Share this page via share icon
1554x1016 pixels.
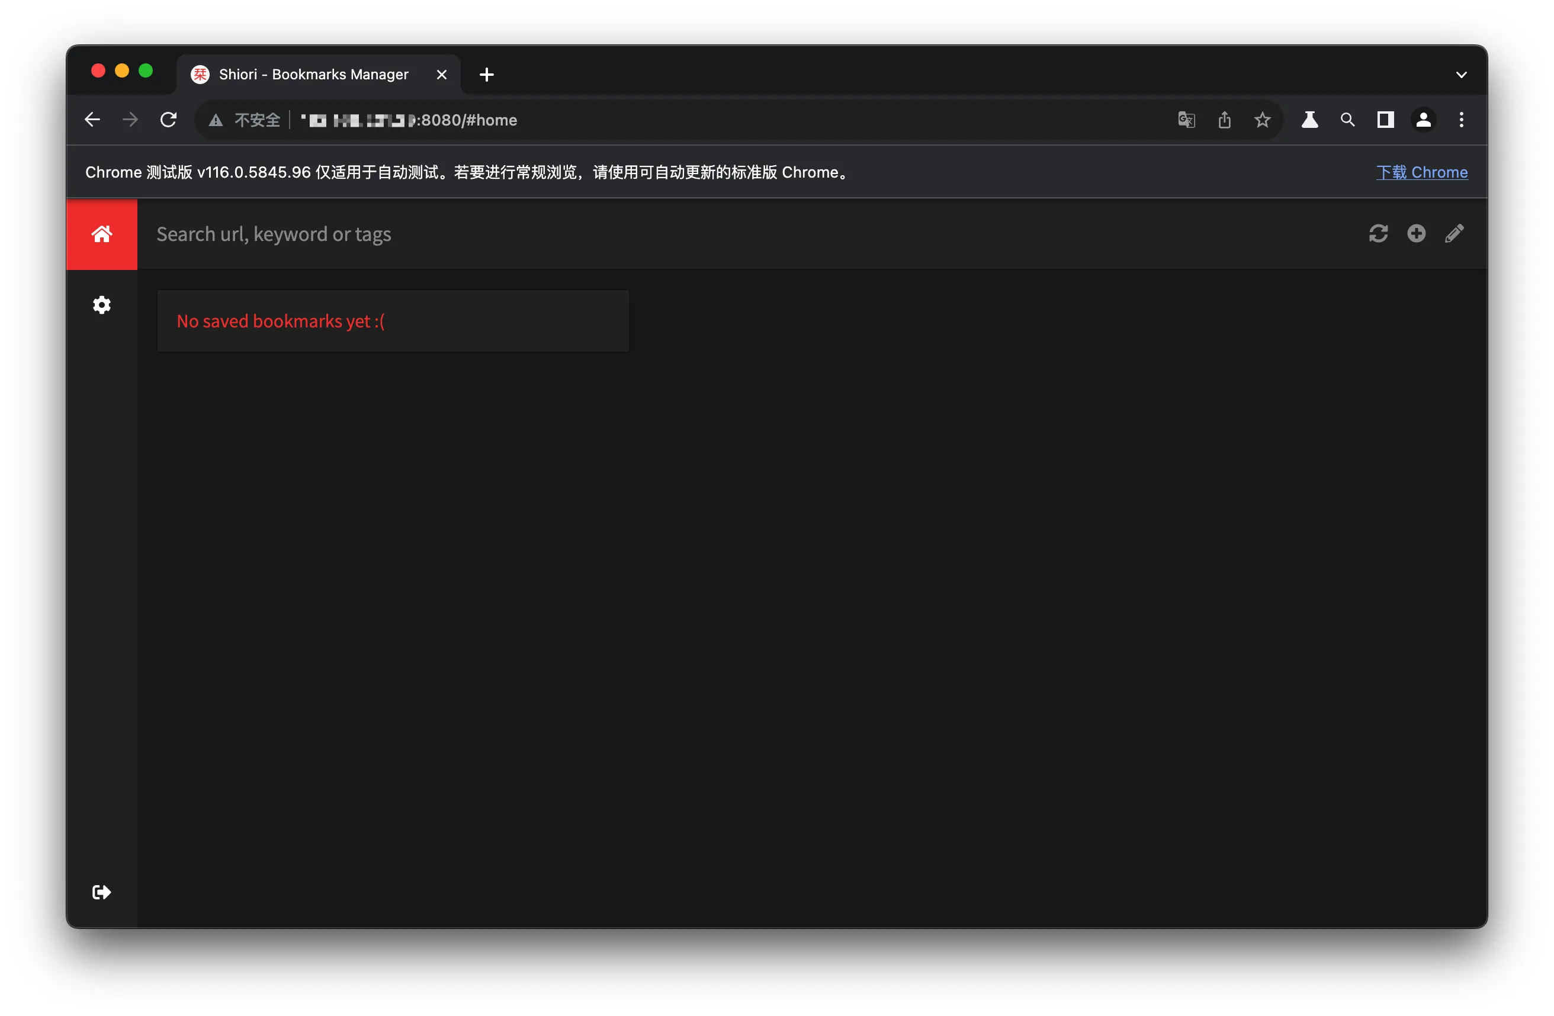[x=1224, y=120]
